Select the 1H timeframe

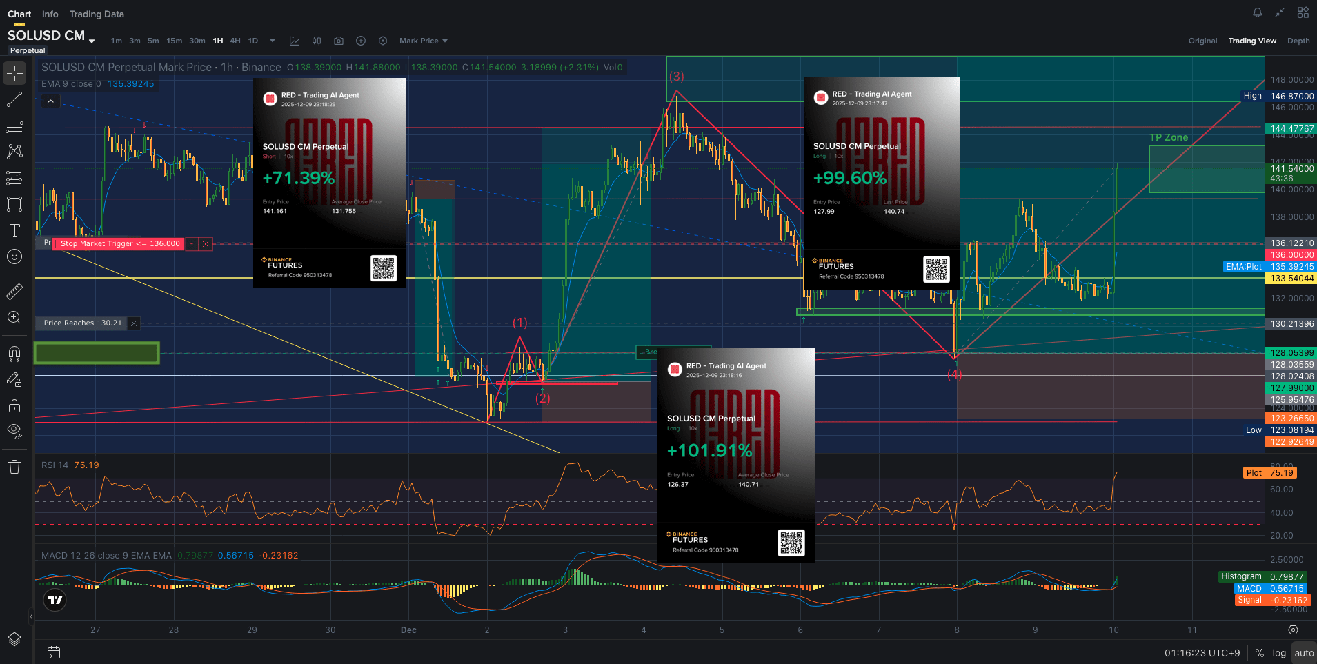(x=218, y=41)
